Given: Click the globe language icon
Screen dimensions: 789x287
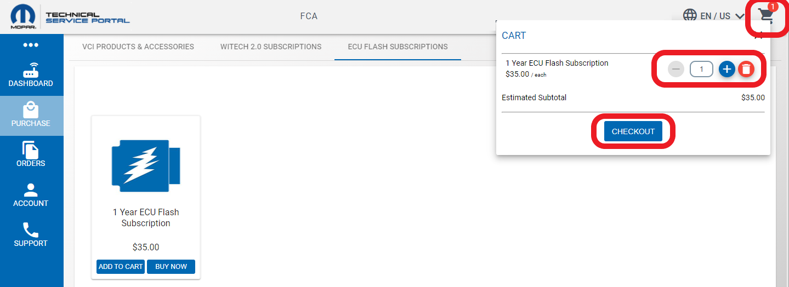Looking at the screenshot, I should coord(690,16).
